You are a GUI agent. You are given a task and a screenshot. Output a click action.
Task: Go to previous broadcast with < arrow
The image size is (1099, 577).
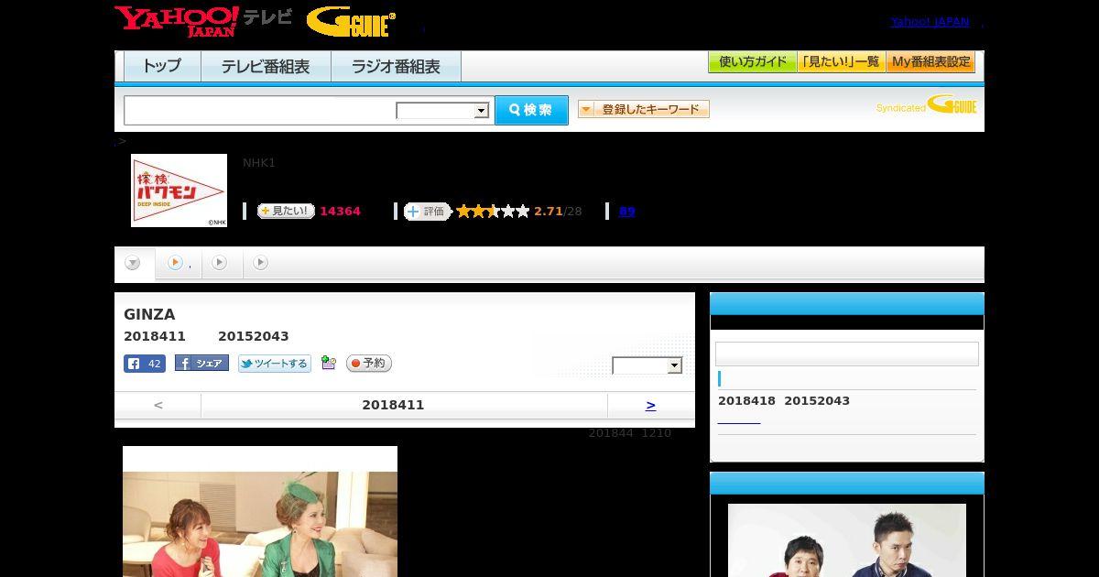(x=158, y=405)
